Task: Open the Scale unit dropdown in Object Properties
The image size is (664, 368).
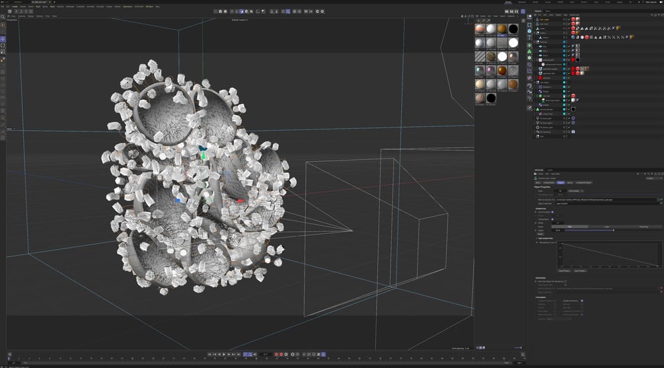Action: [576, 191]
